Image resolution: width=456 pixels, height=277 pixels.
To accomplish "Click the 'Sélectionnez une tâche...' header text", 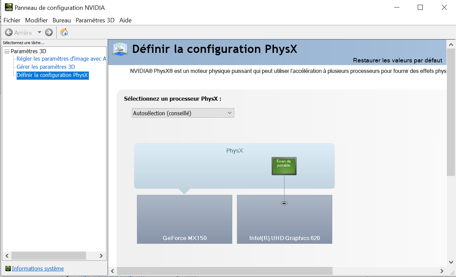I will 24,43.
